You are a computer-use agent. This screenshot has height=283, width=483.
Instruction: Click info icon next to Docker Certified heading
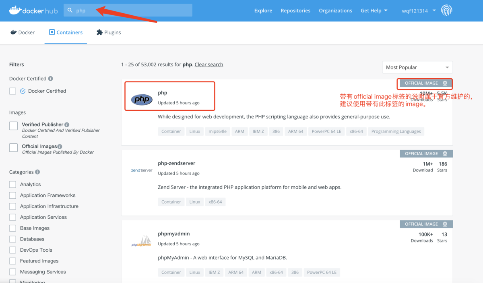point(50,79)
